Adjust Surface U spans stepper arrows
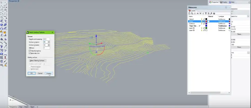Viewport: 251px width, 108px height. coord(49,42)
